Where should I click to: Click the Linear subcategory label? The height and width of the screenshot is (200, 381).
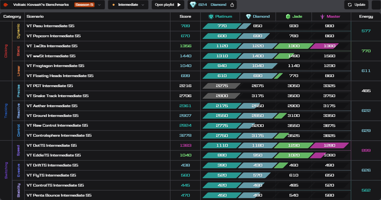point(18,71)
